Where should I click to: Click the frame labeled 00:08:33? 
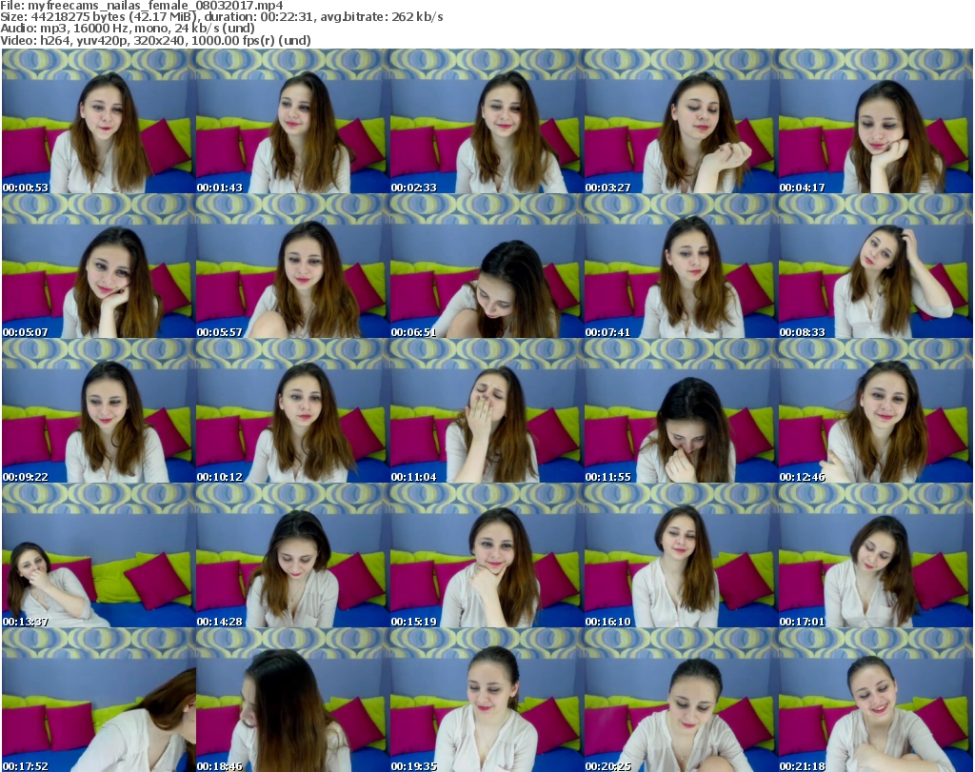(875, 266)
